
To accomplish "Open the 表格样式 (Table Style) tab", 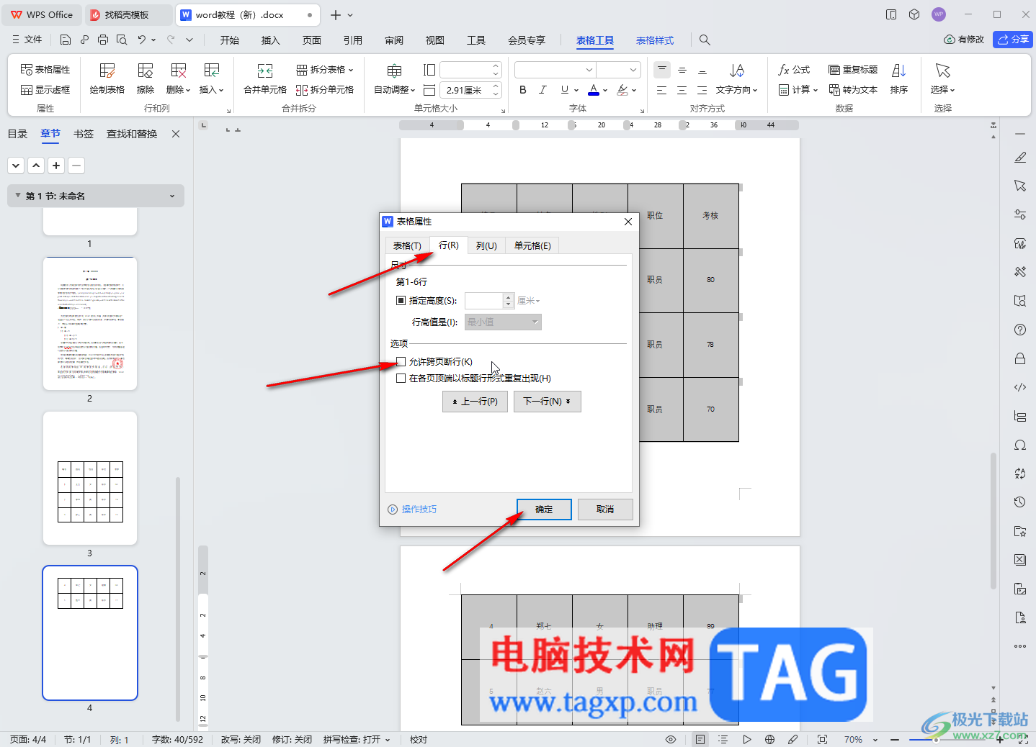I will [x=655, y=40].
